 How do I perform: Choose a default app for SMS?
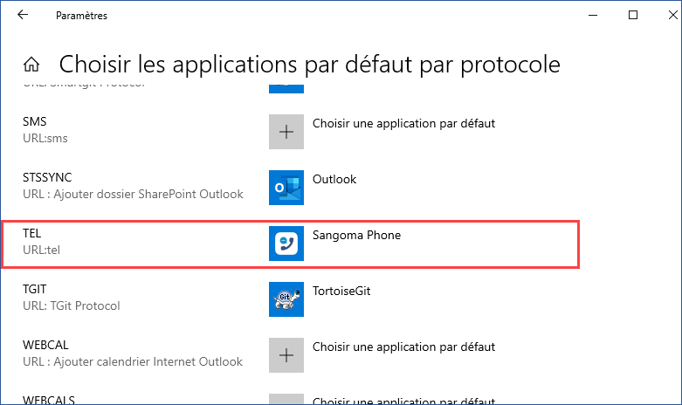[403, 123]
